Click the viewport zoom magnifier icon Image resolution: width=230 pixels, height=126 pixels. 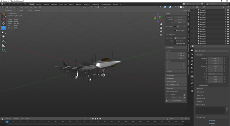(x=161, y=24)
